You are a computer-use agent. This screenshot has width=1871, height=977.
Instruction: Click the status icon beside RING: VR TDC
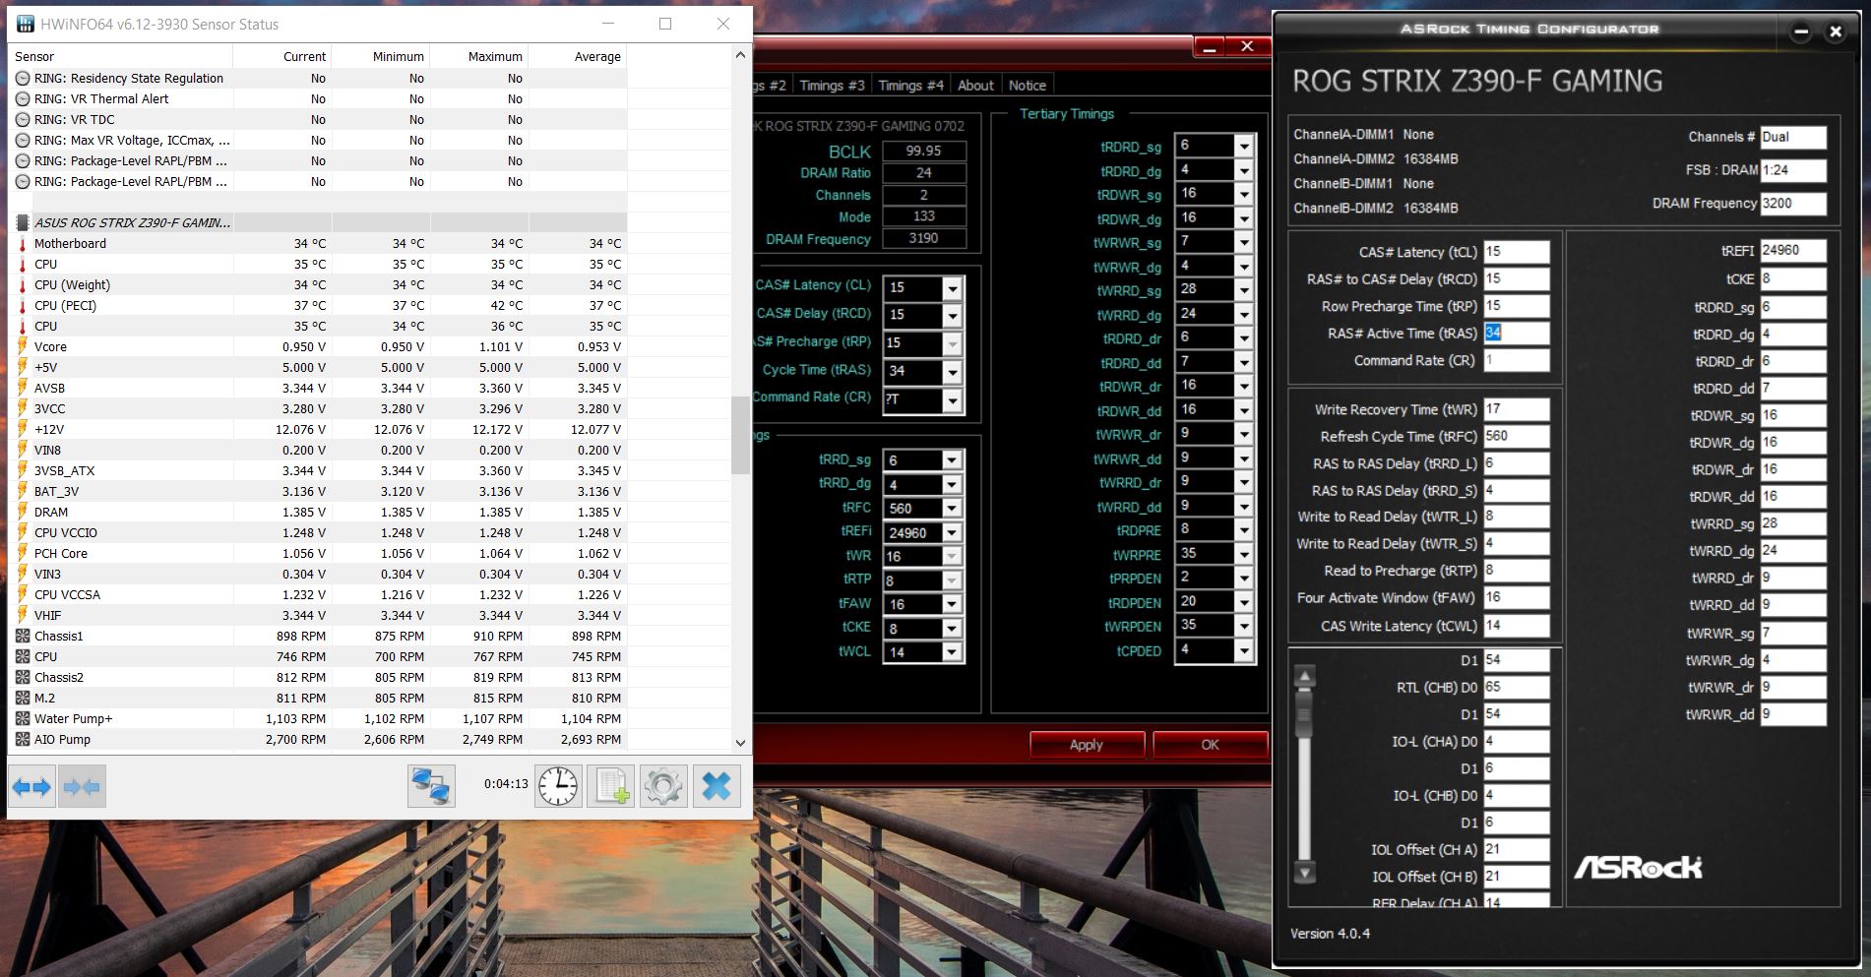tap(23, 120)
